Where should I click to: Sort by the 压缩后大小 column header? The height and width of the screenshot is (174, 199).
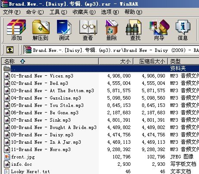151,61
